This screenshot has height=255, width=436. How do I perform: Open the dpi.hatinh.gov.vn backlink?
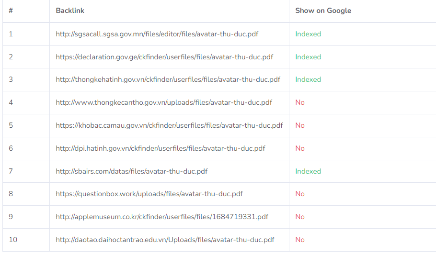pyautogui.click(x=161, y=148)
